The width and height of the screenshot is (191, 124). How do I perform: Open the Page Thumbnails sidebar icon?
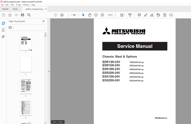[3, 23]
